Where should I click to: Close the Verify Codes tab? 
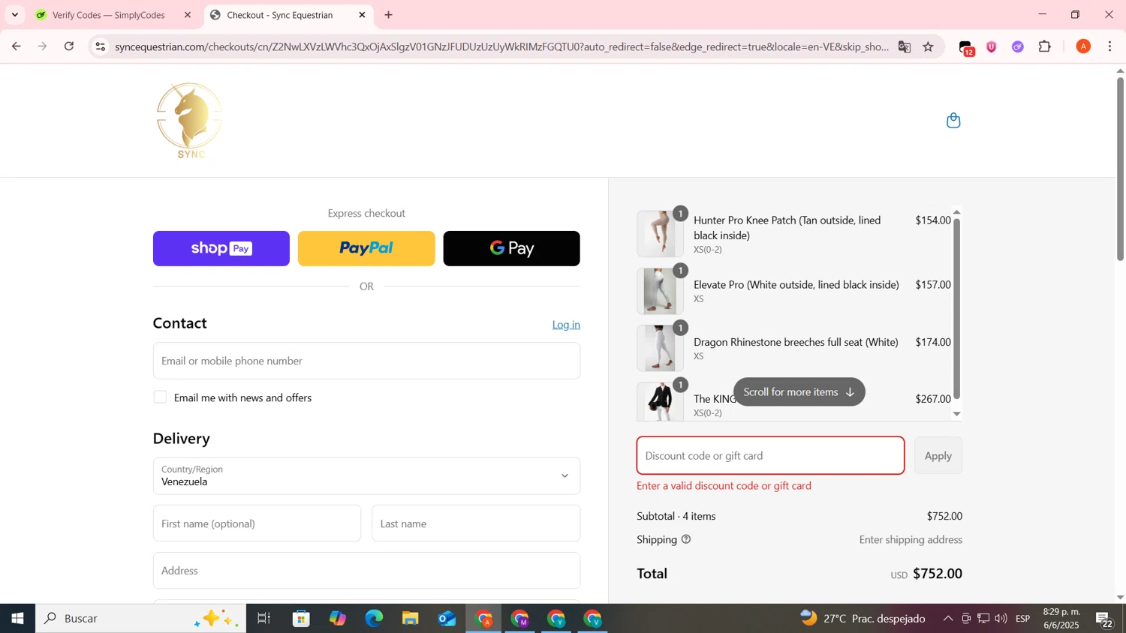click(x=188, y=15)
